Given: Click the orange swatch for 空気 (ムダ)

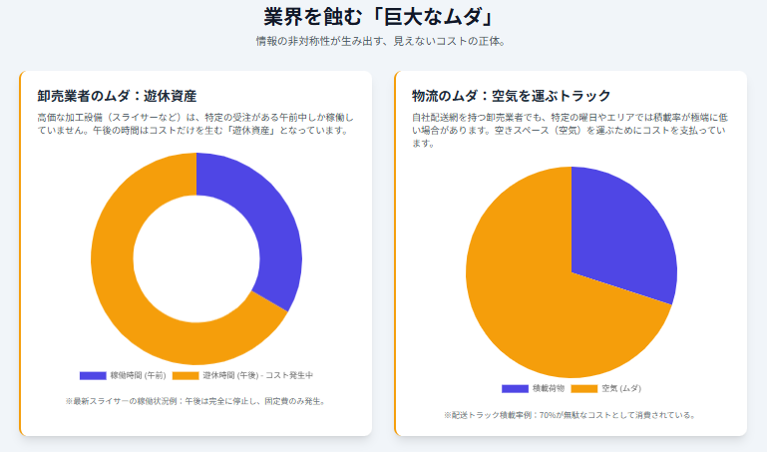Looking at the screenshot, I should point(584,388).
